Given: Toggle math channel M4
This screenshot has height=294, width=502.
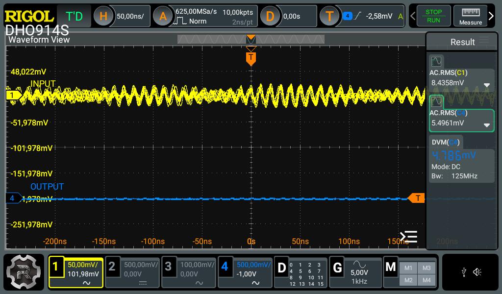Looking at the screenshot, I should pyautogui.click(x=427, y=280).
